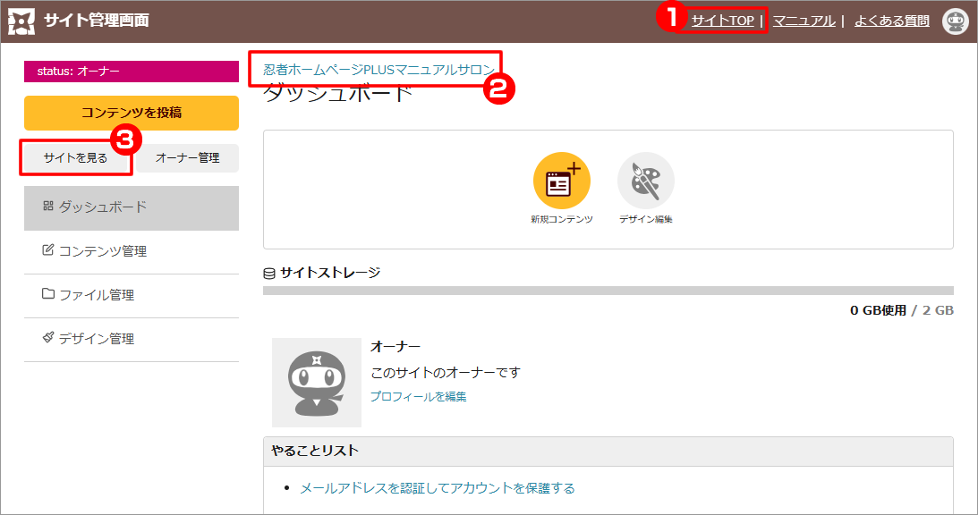Click the ninja logo in the header

pyautogui.click(x=21, y=21)
